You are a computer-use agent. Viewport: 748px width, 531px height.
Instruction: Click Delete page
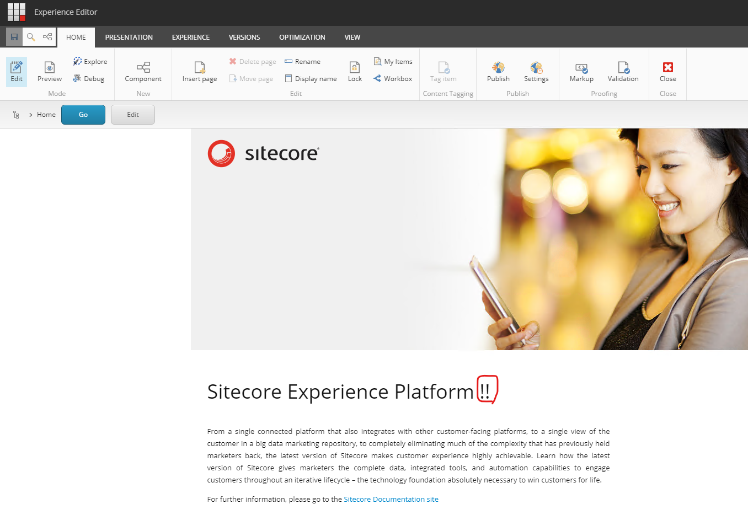[253, 61]
